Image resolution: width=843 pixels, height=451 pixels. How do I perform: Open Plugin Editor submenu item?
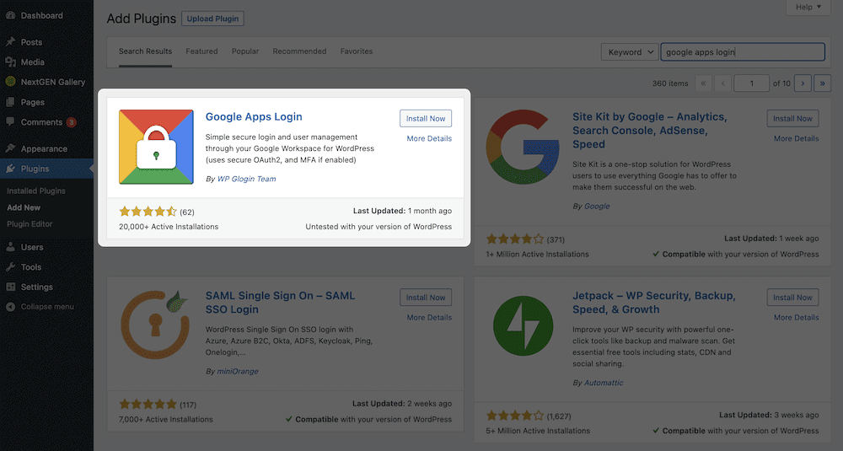(30, 224)
